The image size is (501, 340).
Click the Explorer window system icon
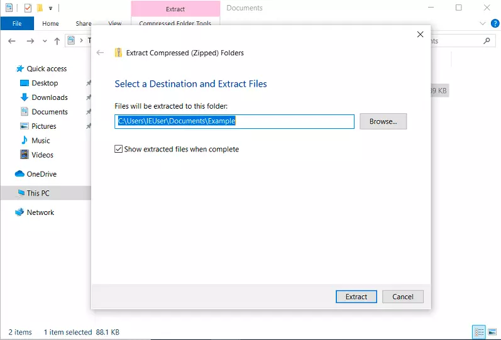coord(9,8)
